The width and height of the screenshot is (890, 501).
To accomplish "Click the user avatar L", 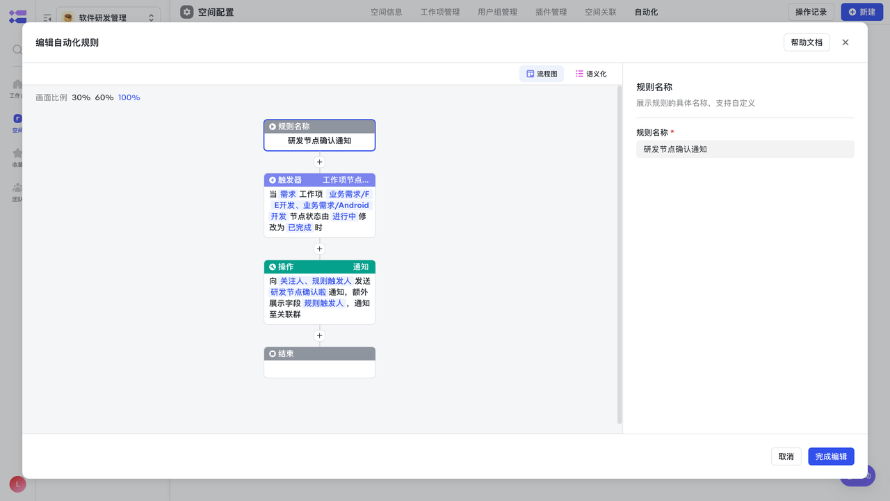I will (x=17, y=484).
